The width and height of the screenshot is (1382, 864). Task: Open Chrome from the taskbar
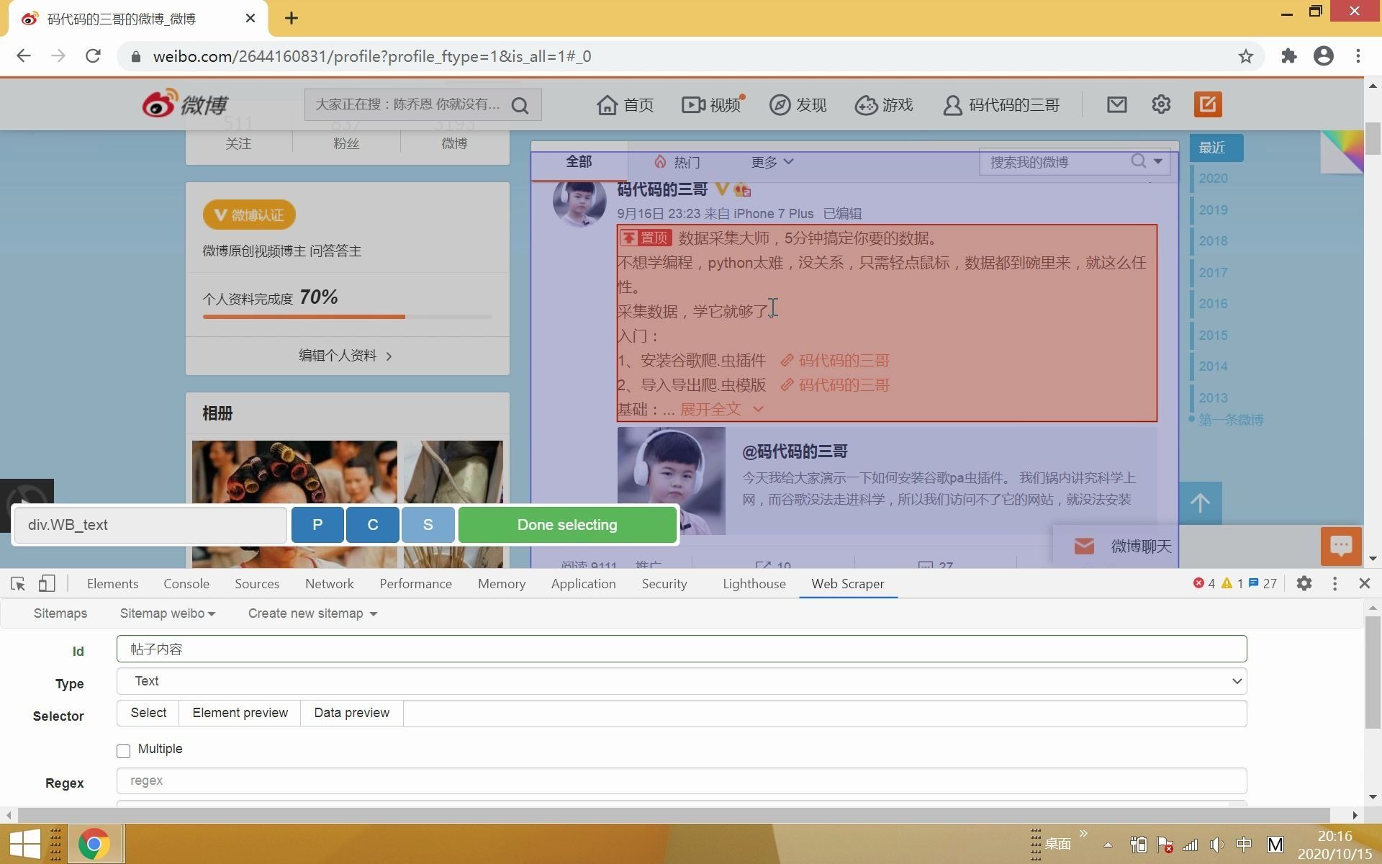pyautogui.click(x=94, y=844)
